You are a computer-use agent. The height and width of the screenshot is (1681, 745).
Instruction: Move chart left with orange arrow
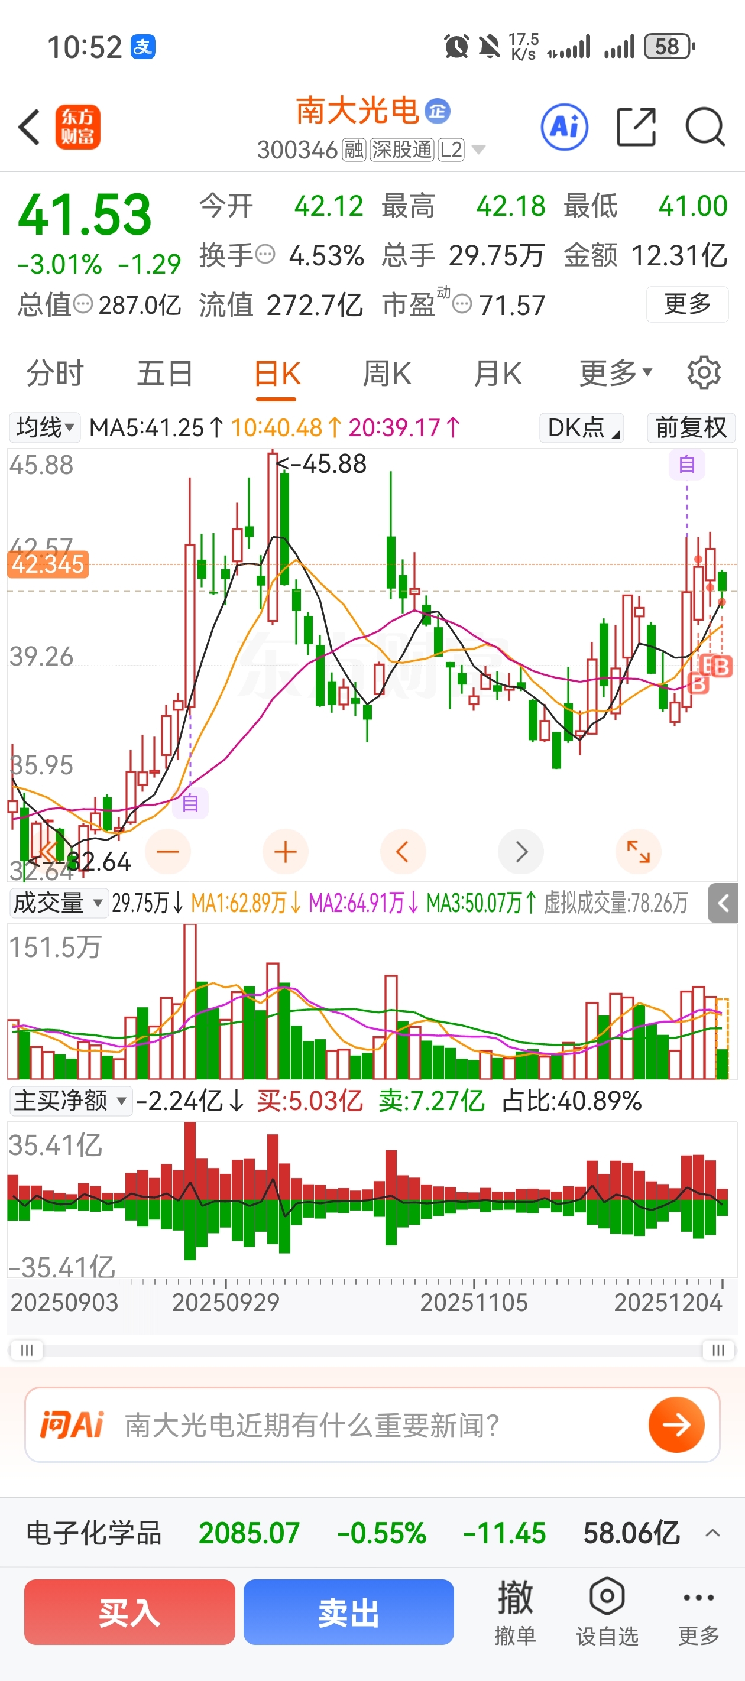[x=403, y=851]
